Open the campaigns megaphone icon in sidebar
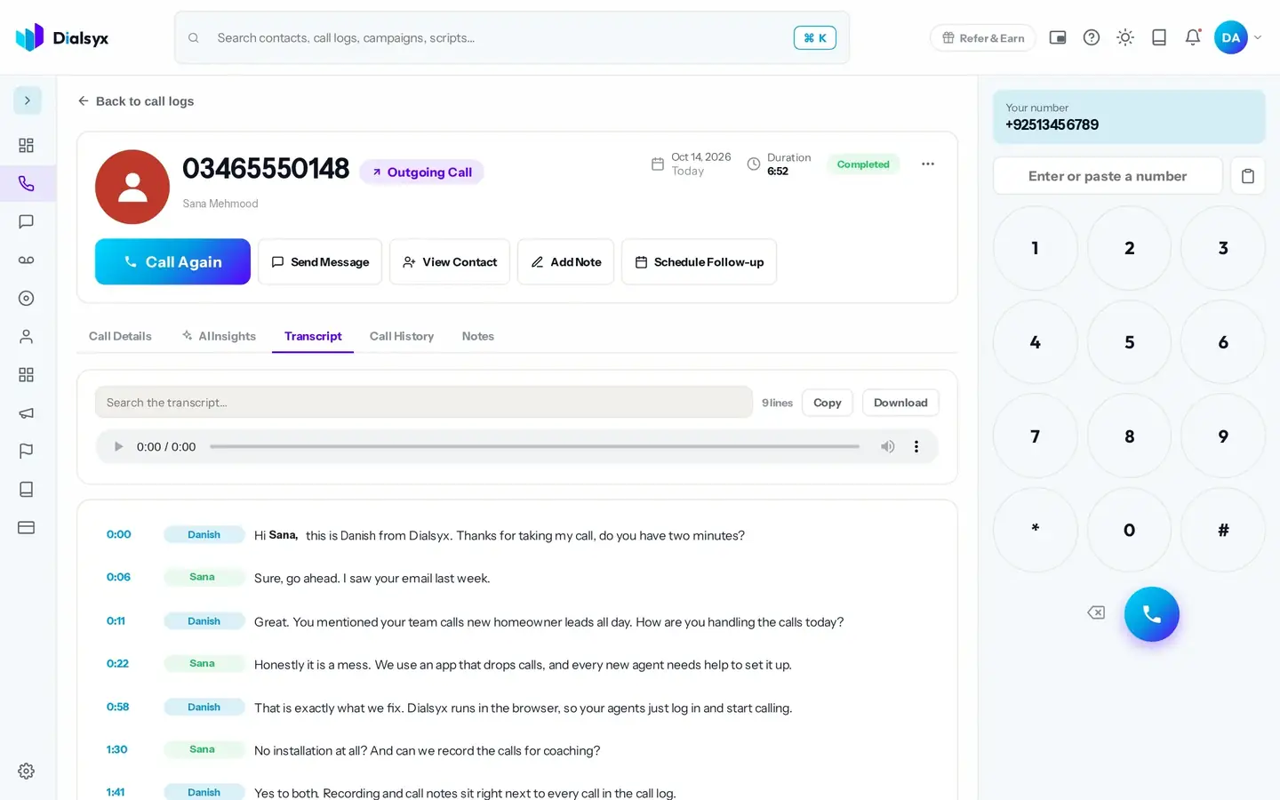Screen dimensions: 1280x800 pyautogui.click(x=27, y=413)
